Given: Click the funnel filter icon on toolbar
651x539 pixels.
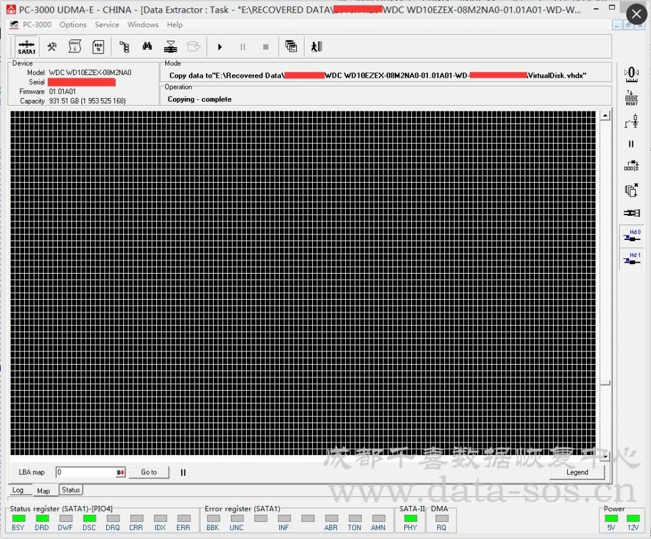Looking at the screenshot, I should (171, 46).
